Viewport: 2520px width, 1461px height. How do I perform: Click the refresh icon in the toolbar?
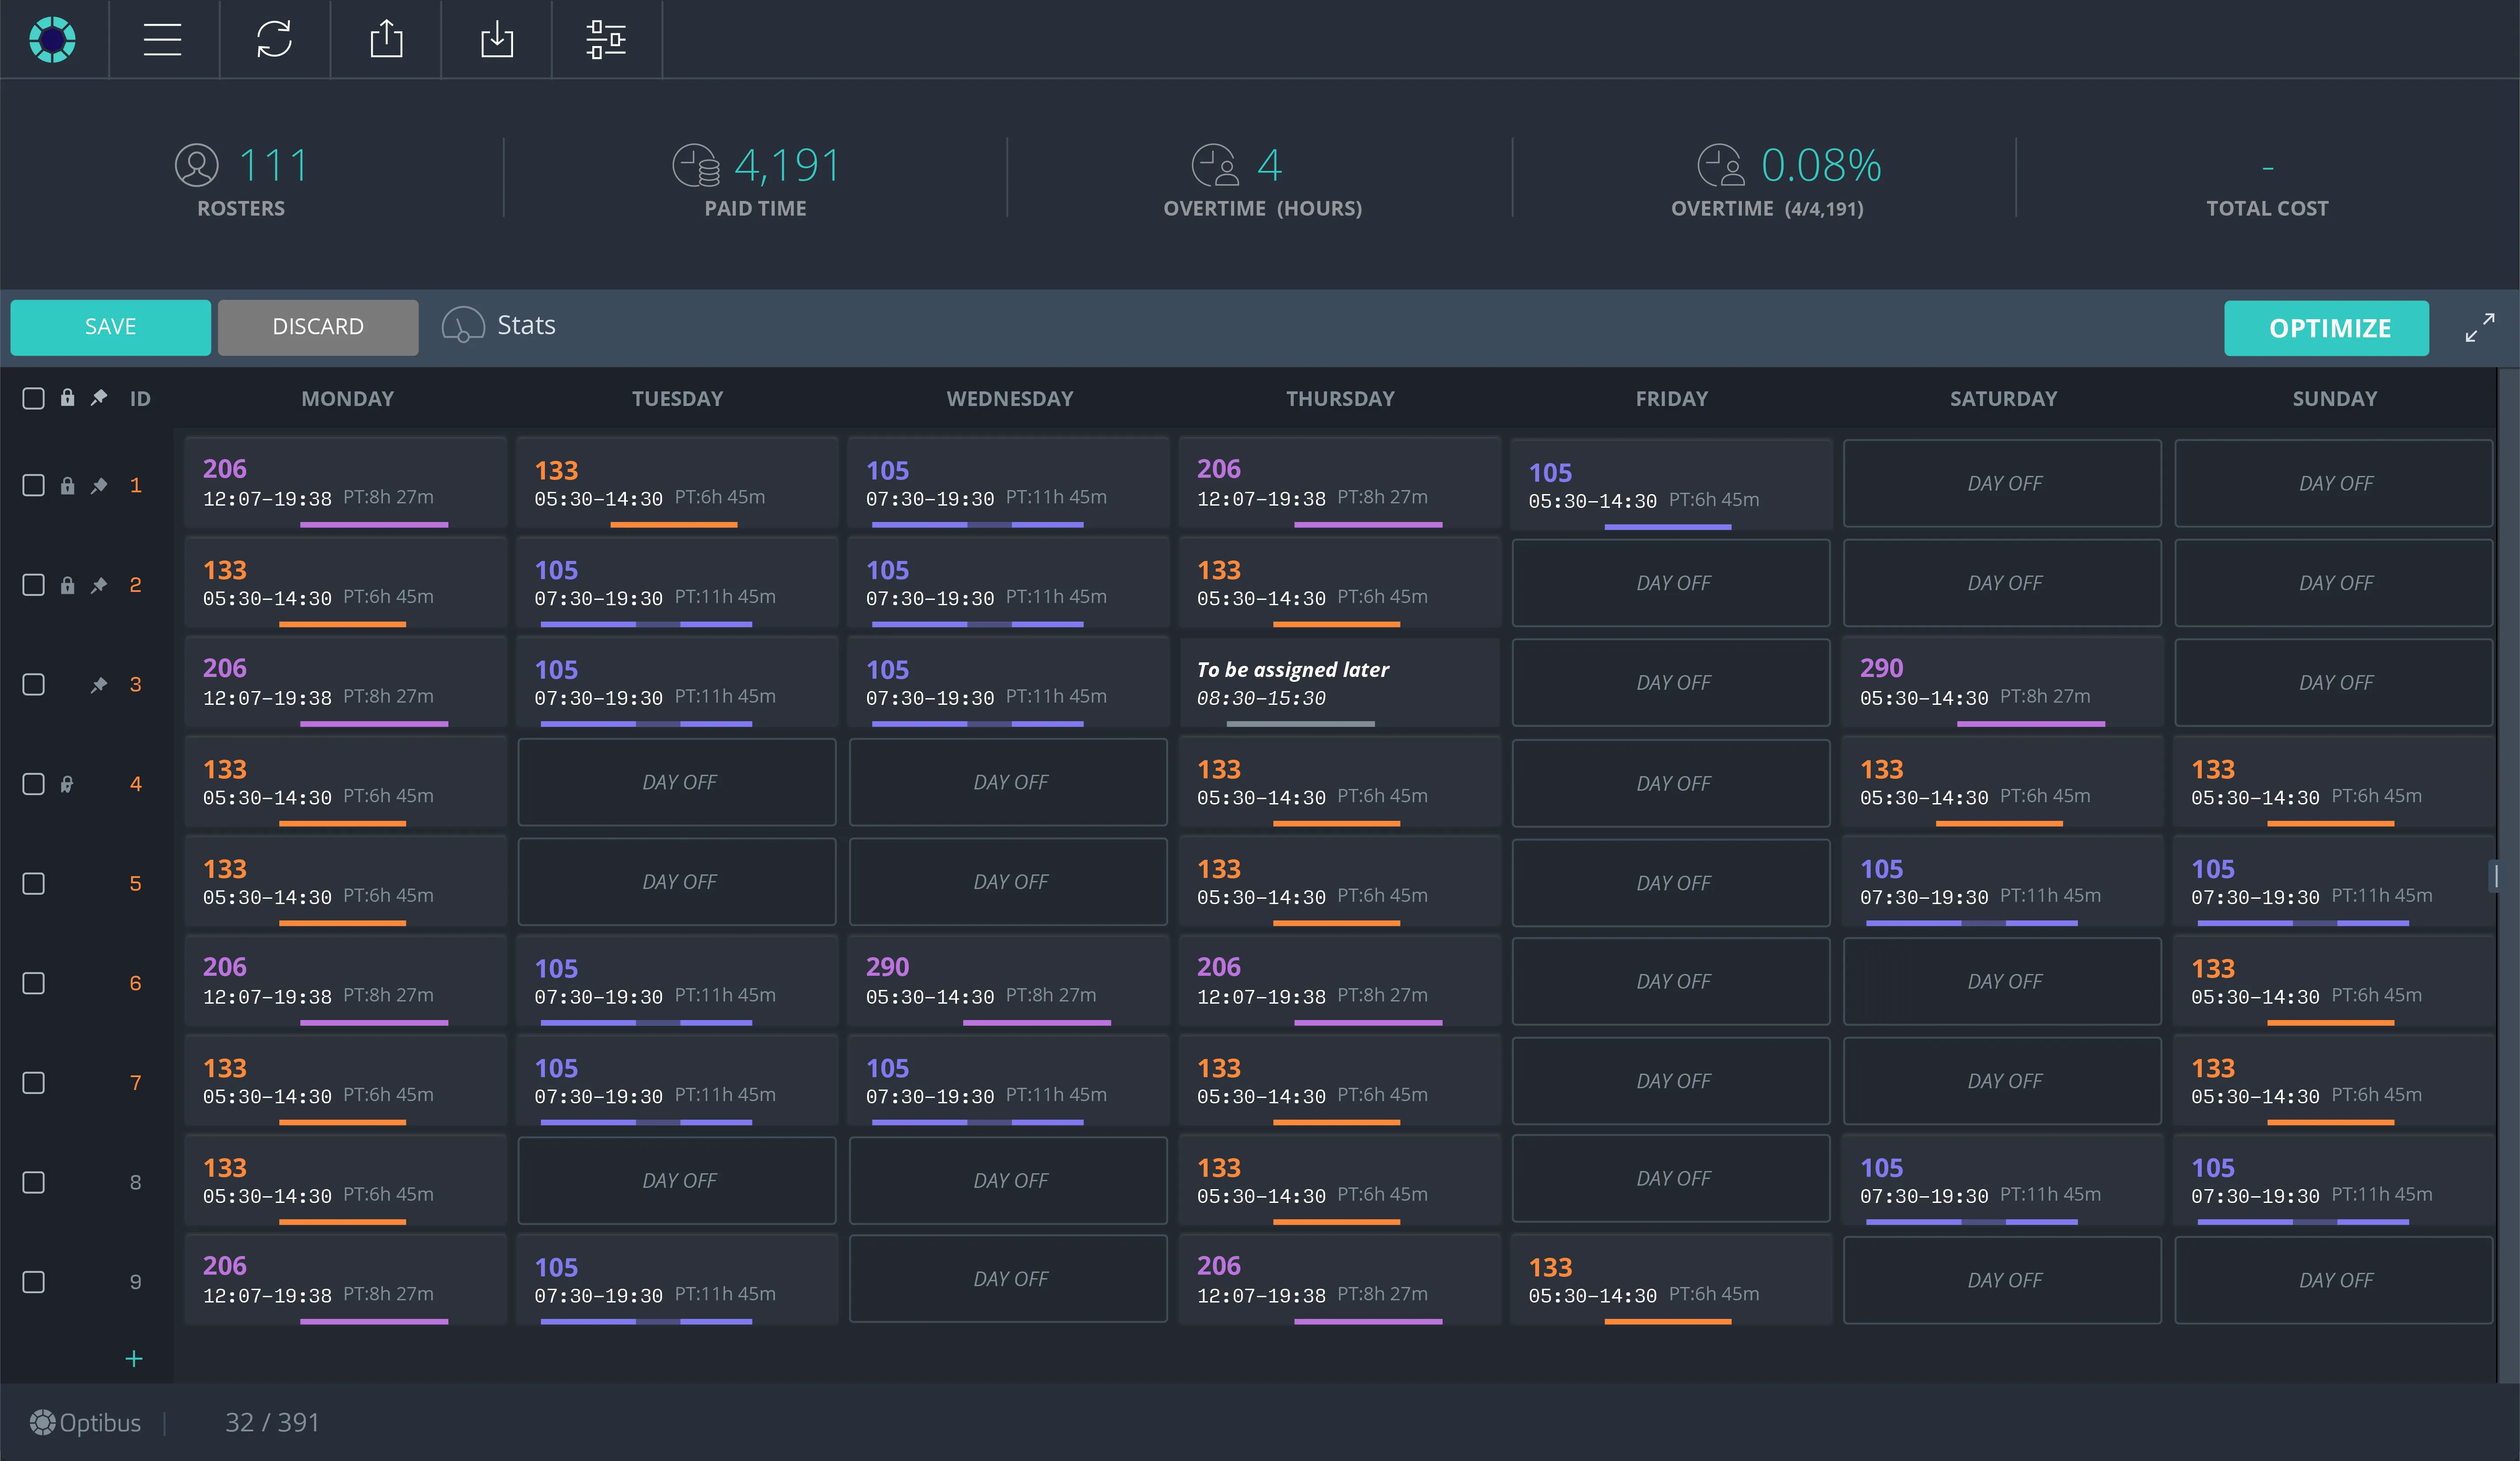pyautogui.click(x=274, y=39)
